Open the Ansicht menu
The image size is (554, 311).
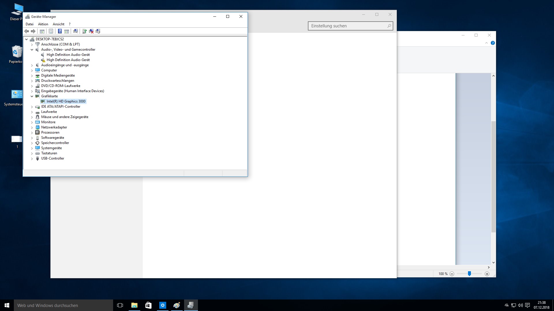58,24
